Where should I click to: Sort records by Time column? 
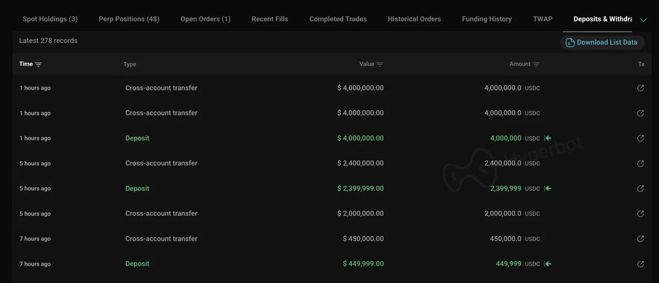(x=30, y=64)
